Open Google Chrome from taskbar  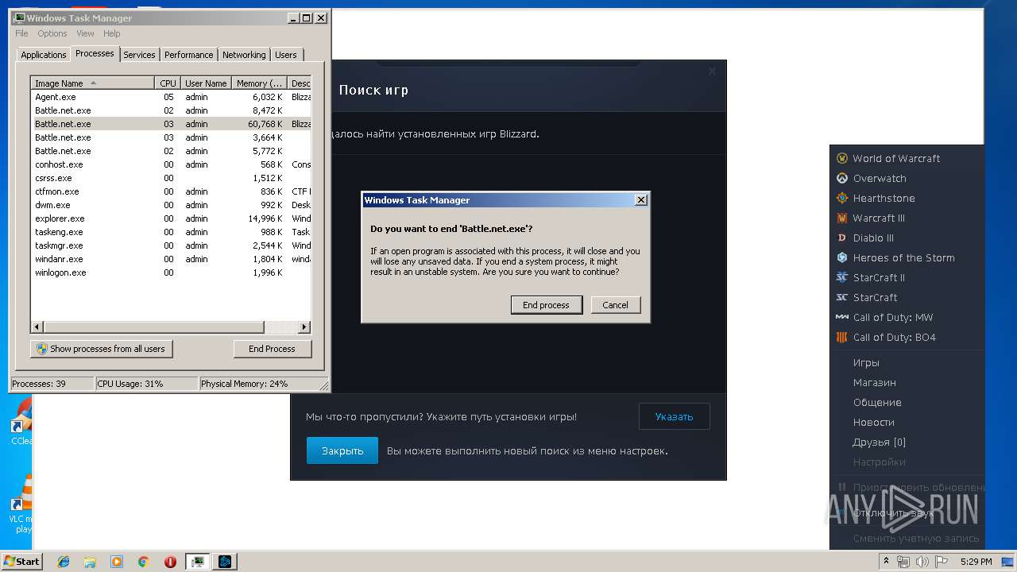tap(143, 562)
